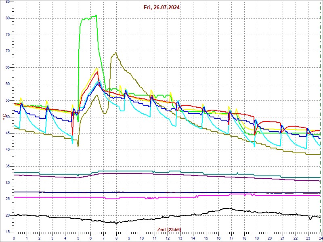Click hour '21' on the time axis
Viewport: 323px width, 242px height.
282,238
